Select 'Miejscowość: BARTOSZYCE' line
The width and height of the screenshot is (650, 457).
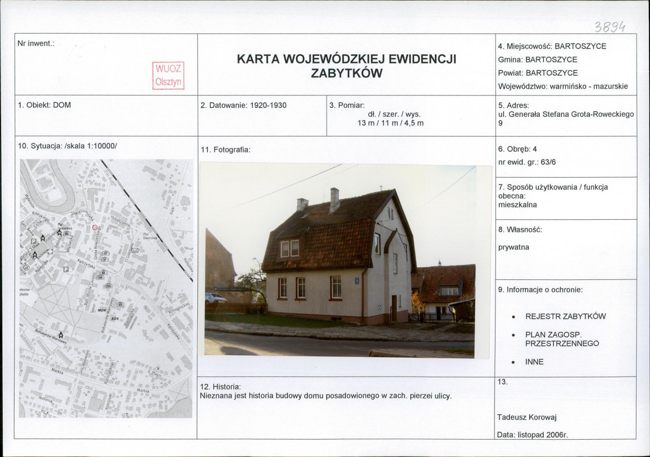tap(552, 47)
